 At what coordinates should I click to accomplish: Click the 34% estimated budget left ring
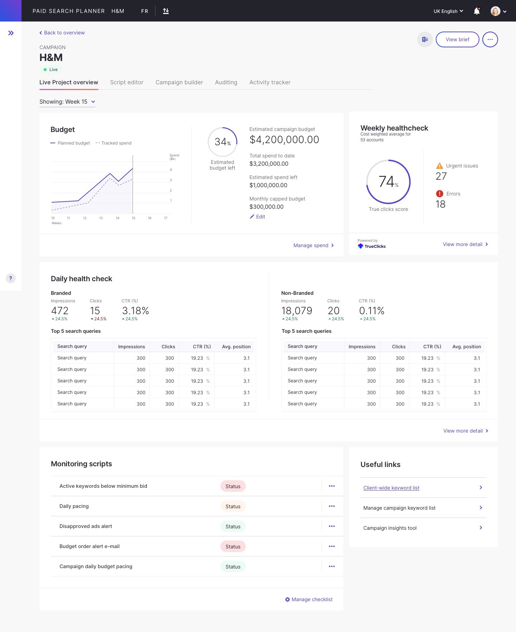tap(223, 142)
